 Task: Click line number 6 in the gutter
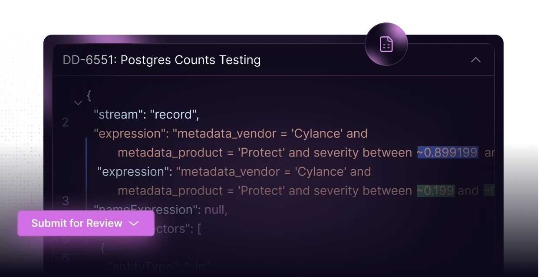click(64, 257)
